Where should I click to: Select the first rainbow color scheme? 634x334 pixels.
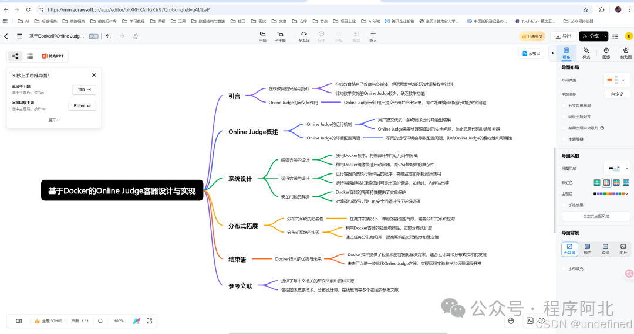tap(597, 183)
